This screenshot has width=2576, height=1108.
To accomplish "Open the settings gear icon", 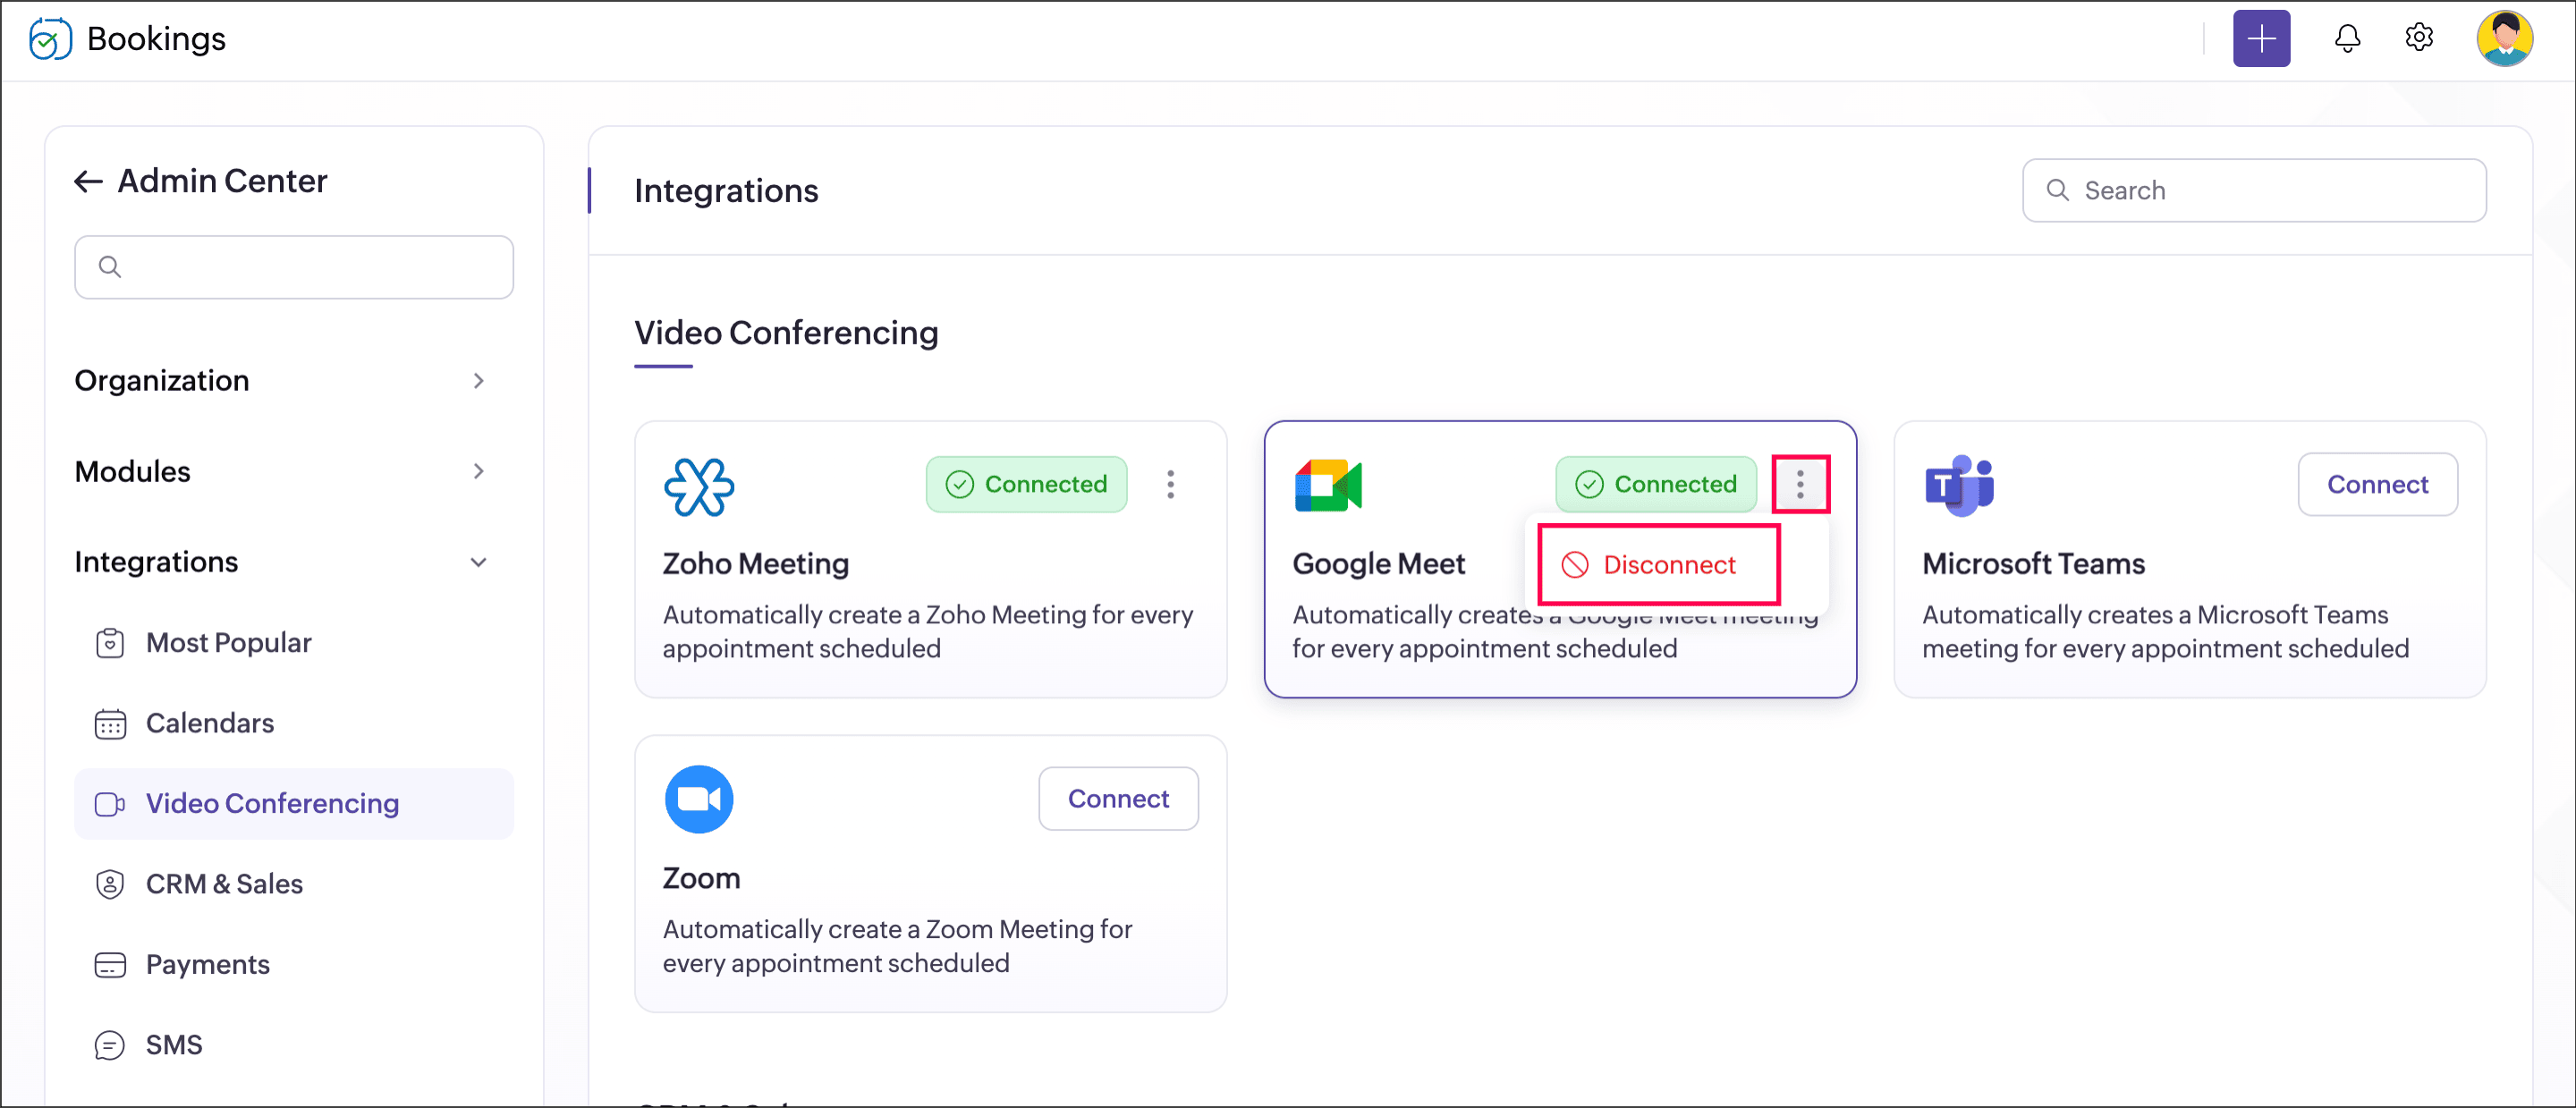I will (2418, 38).
